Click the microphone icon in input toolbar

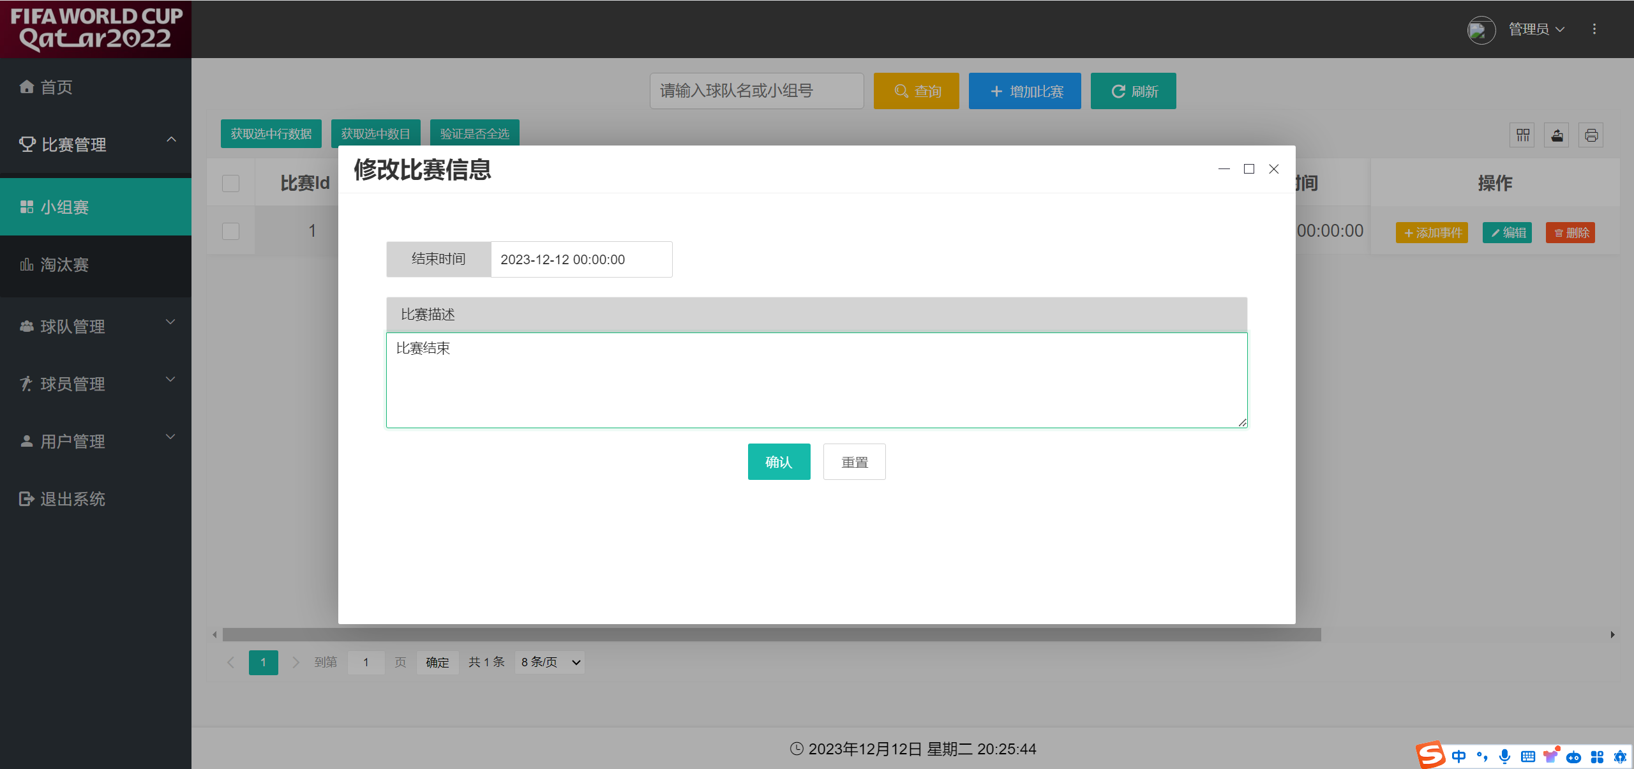1504,756
